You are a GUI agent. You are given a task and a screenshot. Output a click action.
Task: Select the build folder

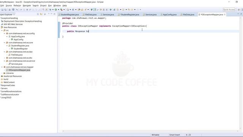coord(6,79)
